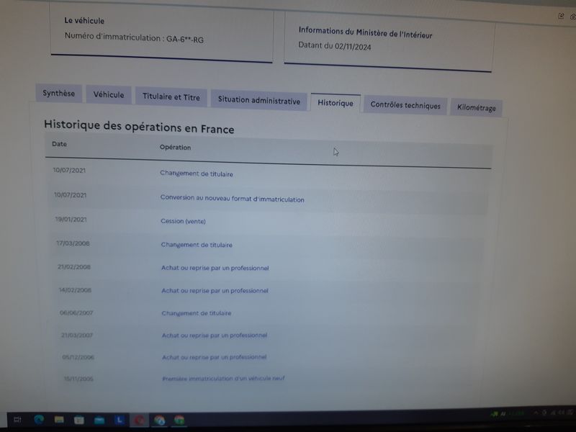
Task: Select the date 21/02/2008
Action: pyautogui.click(x=74, y=266)
